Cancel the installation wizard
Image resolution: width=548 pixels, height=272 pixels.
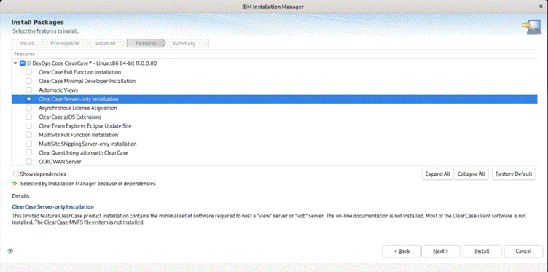tap(523, 251)
